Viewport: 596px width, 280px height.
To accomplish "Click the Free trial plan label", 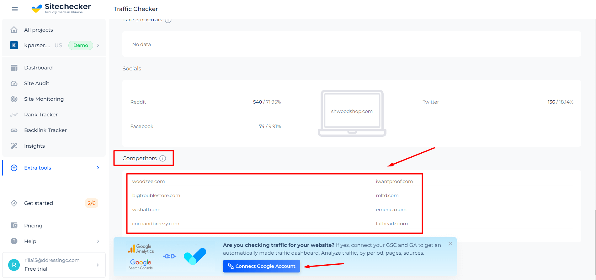I will tap(36, 269).
